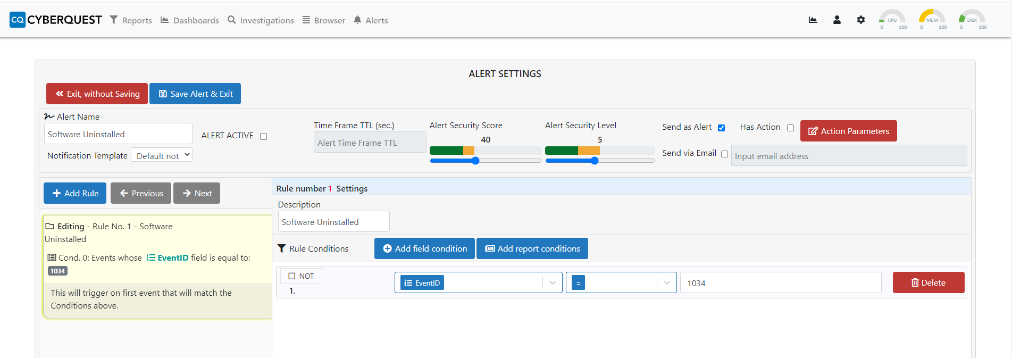Click Save Alert & Exit button
1012x358 pixels.
click(195, 94)
